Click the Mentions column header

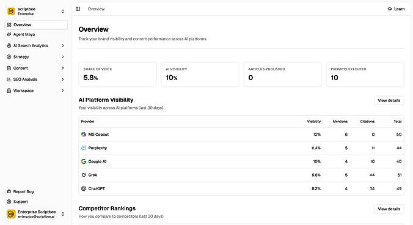340,122
